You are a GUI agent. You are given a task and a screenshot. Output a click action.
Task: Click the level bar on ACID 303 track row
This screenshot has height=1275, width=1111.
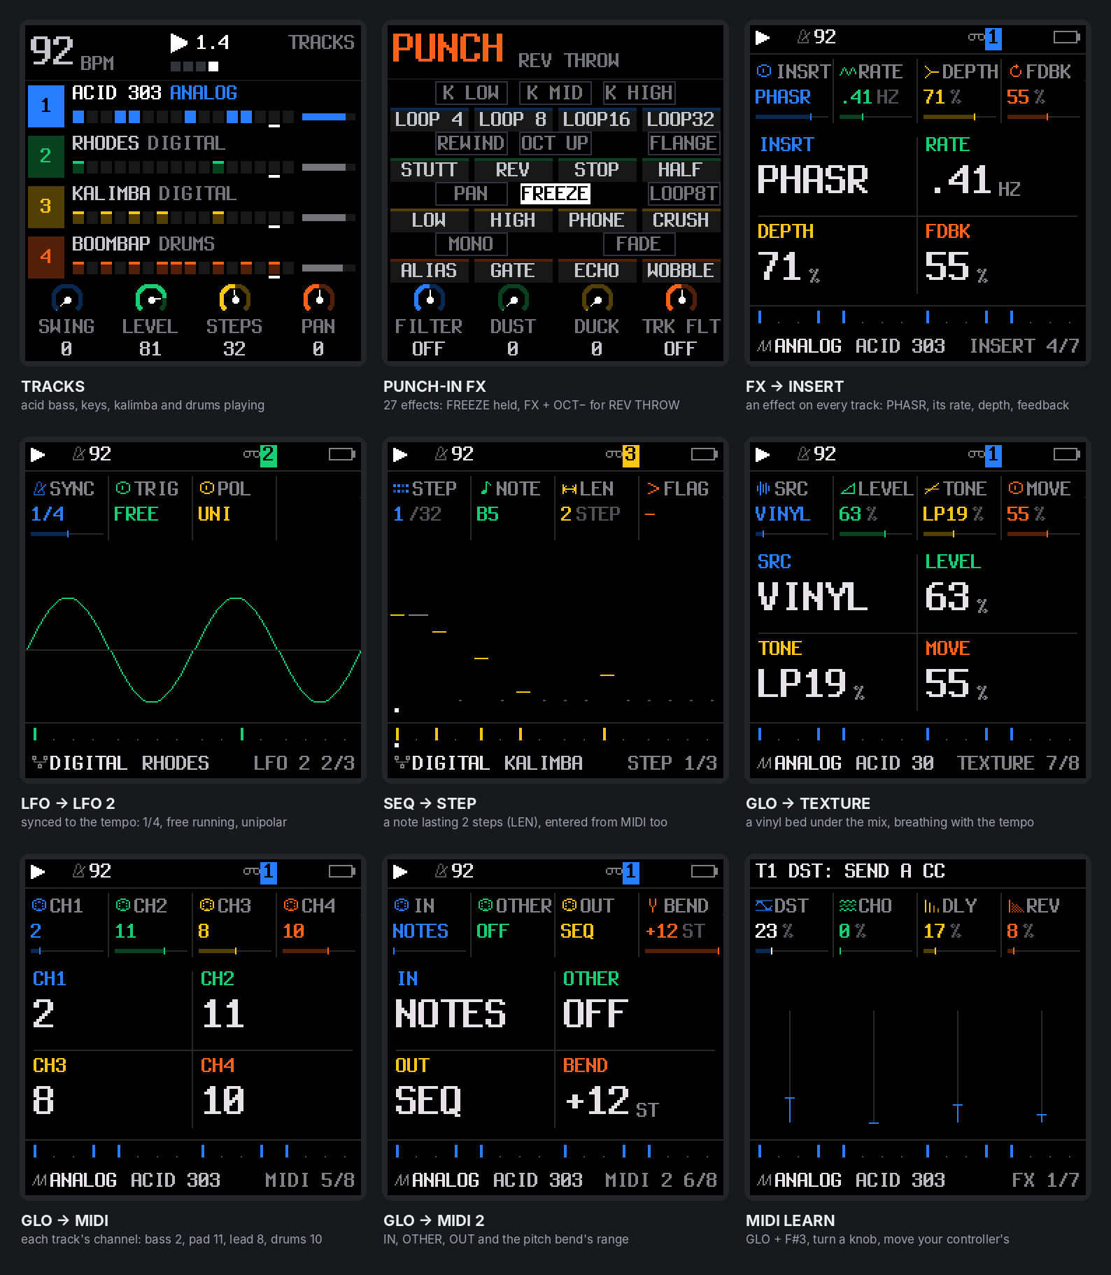point(328,117)
